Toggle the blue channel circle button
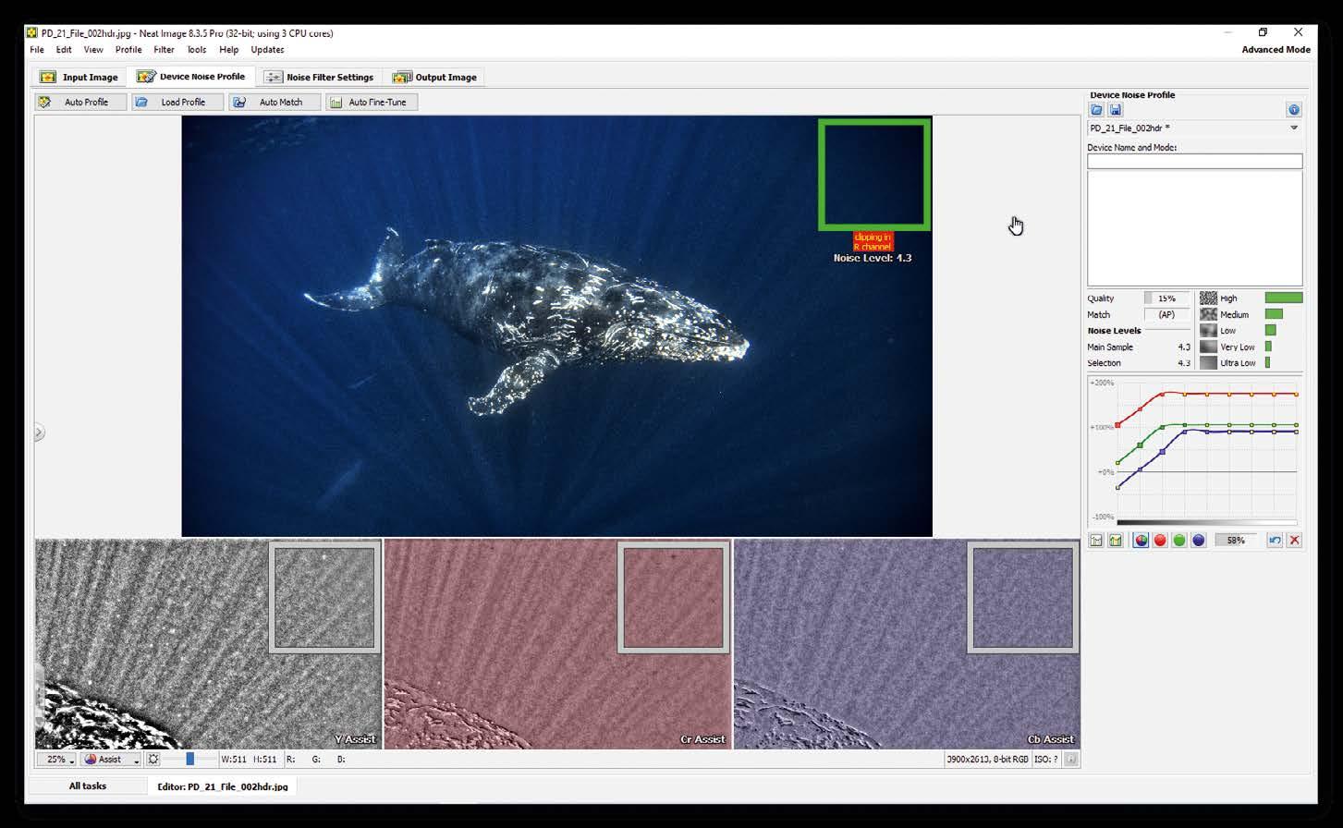1343x828 pixels. click(1199, 541)
